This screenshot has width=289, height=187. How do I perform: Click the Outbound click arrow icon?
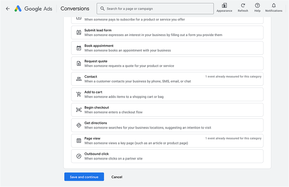79,156
